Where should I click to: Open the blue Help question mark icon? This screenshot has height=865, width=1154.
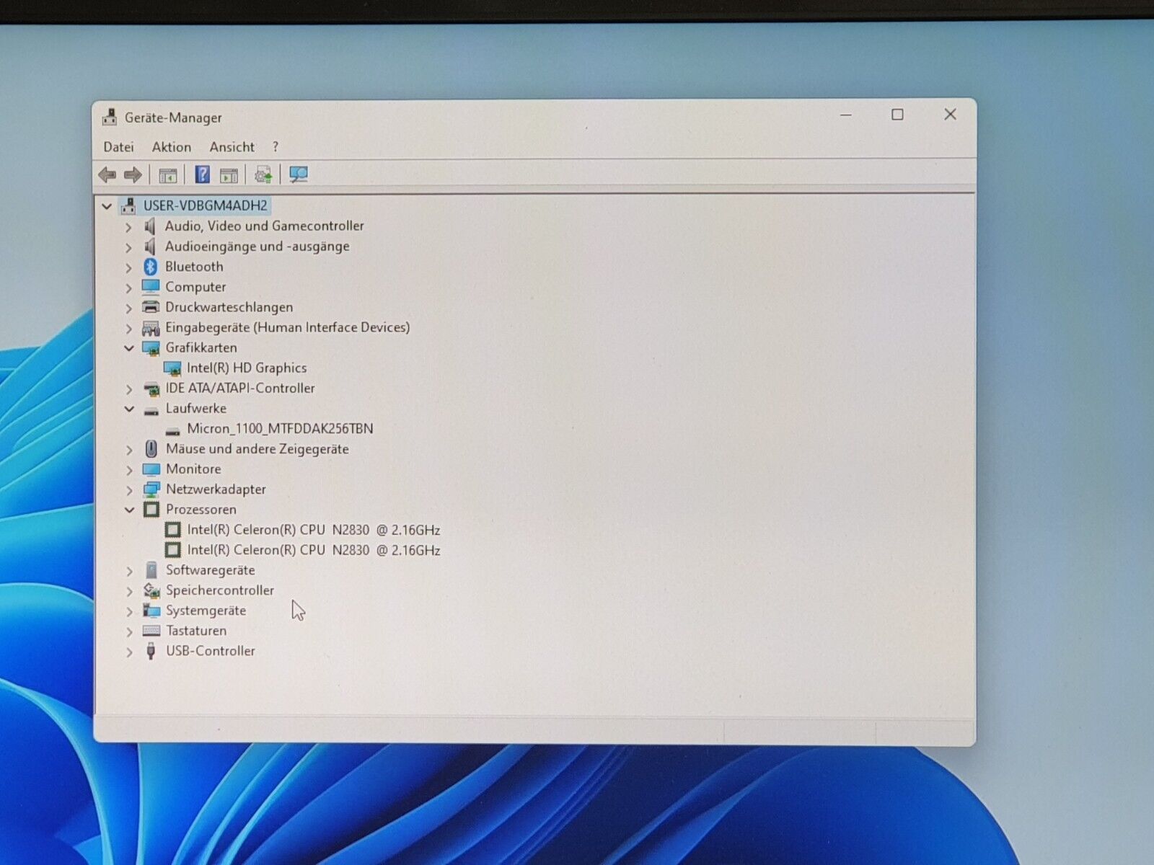click(202, 174)
